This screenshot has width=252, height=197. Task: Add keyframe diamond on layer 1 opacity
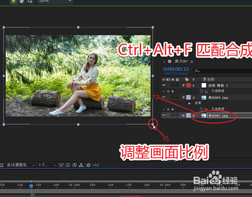tap(168, 91)
